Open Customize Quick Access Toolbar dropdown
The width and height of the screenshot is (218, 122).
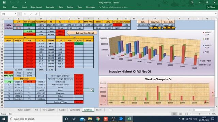(x=26, y=2)
